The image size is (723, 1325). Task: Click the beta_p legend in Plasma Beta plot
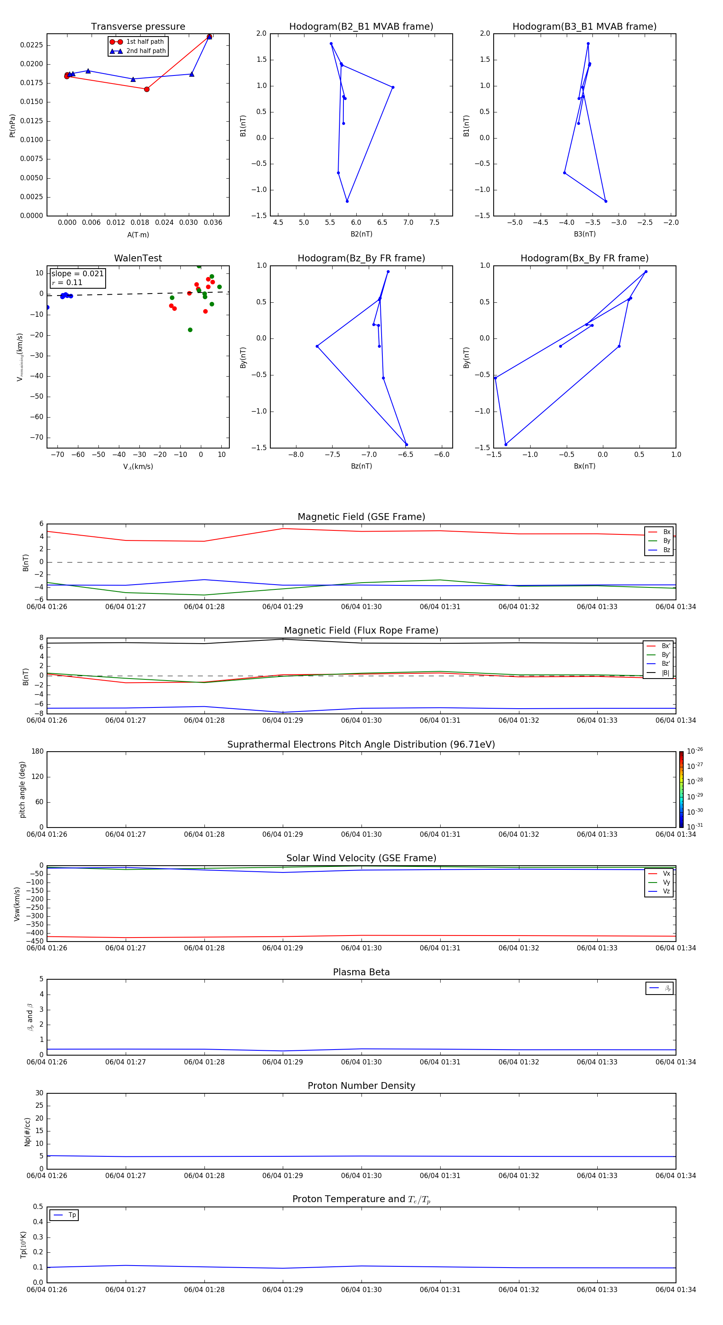tap(660, 988)
